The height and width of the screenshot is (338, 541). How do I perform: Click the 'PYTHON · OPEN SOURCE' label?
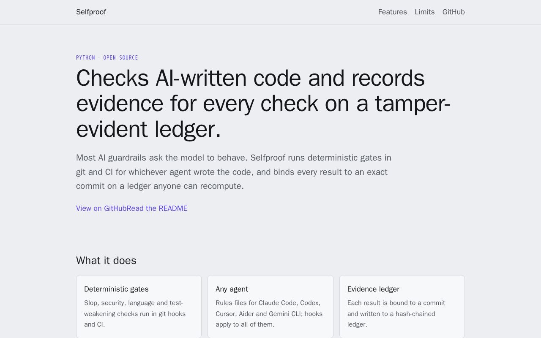(x=107, y=57)
